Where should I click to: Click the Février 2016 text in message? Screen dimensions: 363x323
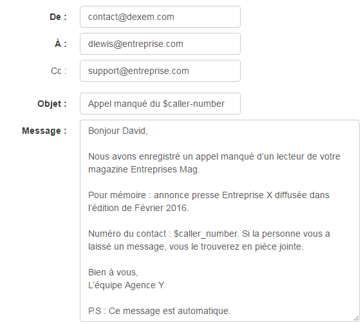click(x=161, y=208)
